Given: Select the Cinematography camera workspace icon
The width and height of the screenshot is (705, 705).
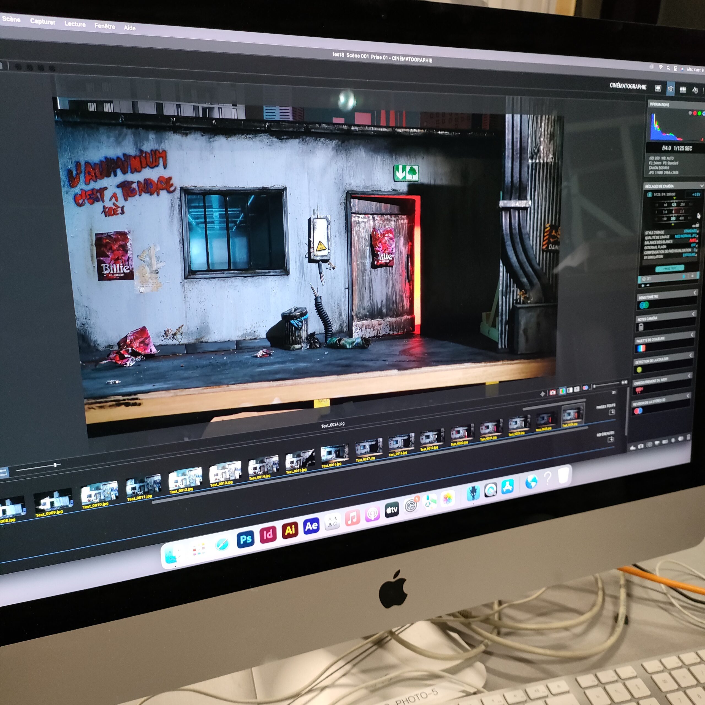Looking at the screenshot, I should pos(671,89).
